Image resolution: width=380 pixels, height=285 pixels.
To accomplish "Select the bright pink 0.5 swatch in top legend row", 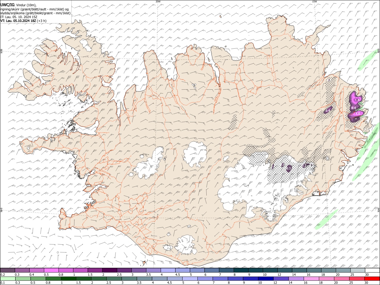I will pyautogui.click(x=51, y=270).
